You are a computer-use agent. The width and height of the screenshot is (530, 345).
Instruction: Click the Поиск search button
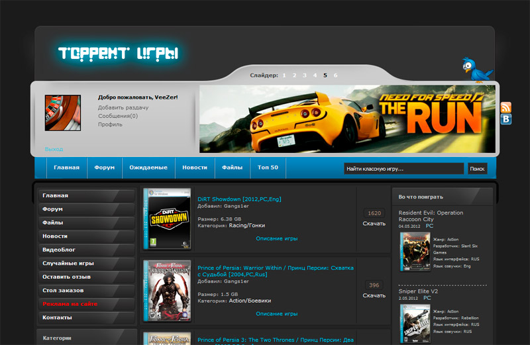(477, 169)
